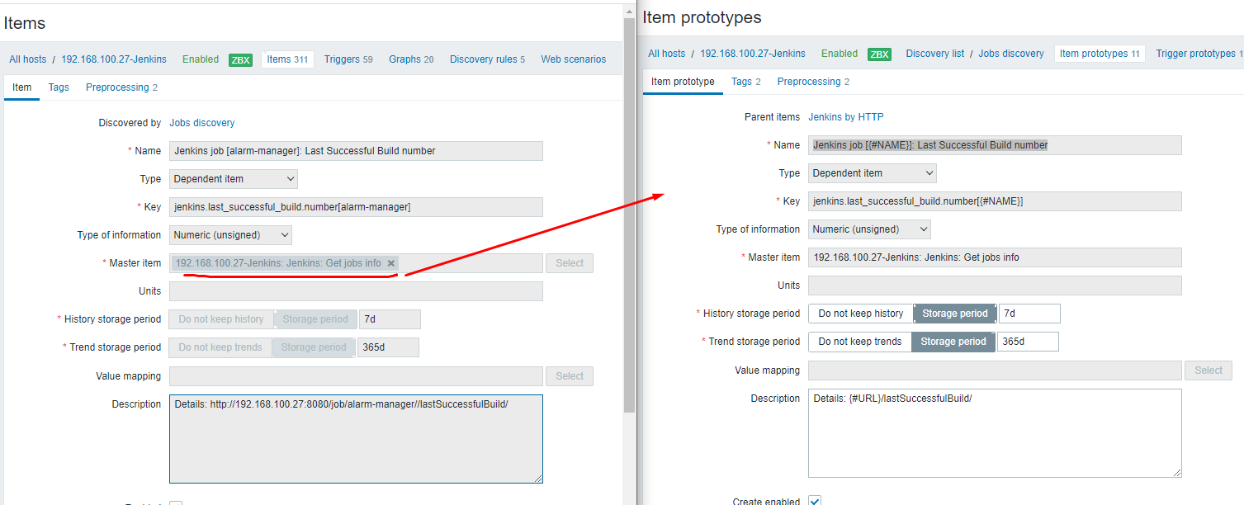
Task: Click trend period 365d field in Items
Action: click(x=388, y=347)
